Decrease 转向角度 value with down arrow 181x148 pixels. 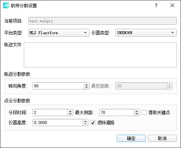(87, 87)
